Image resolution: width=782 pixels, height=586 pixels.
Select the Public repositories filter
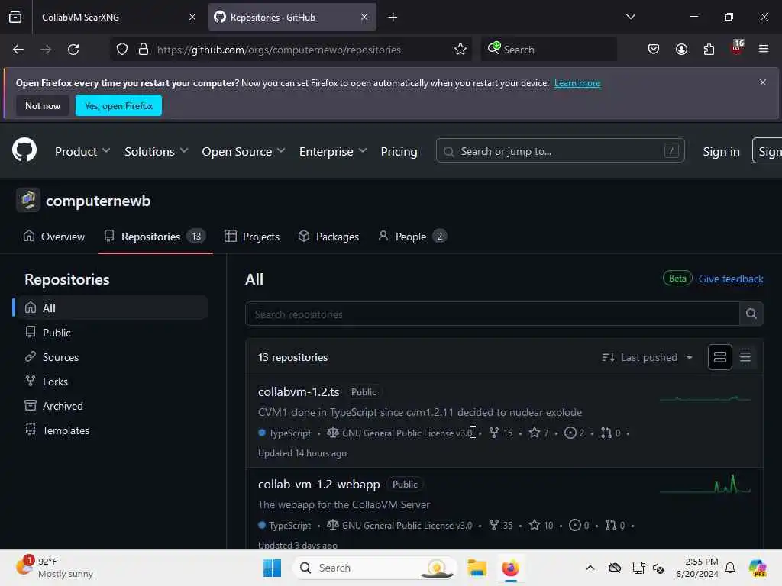pos(112,333)
